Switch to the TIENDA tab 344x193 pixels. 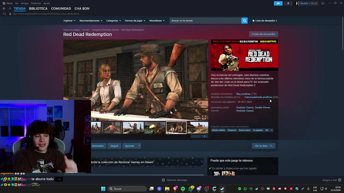20,9
